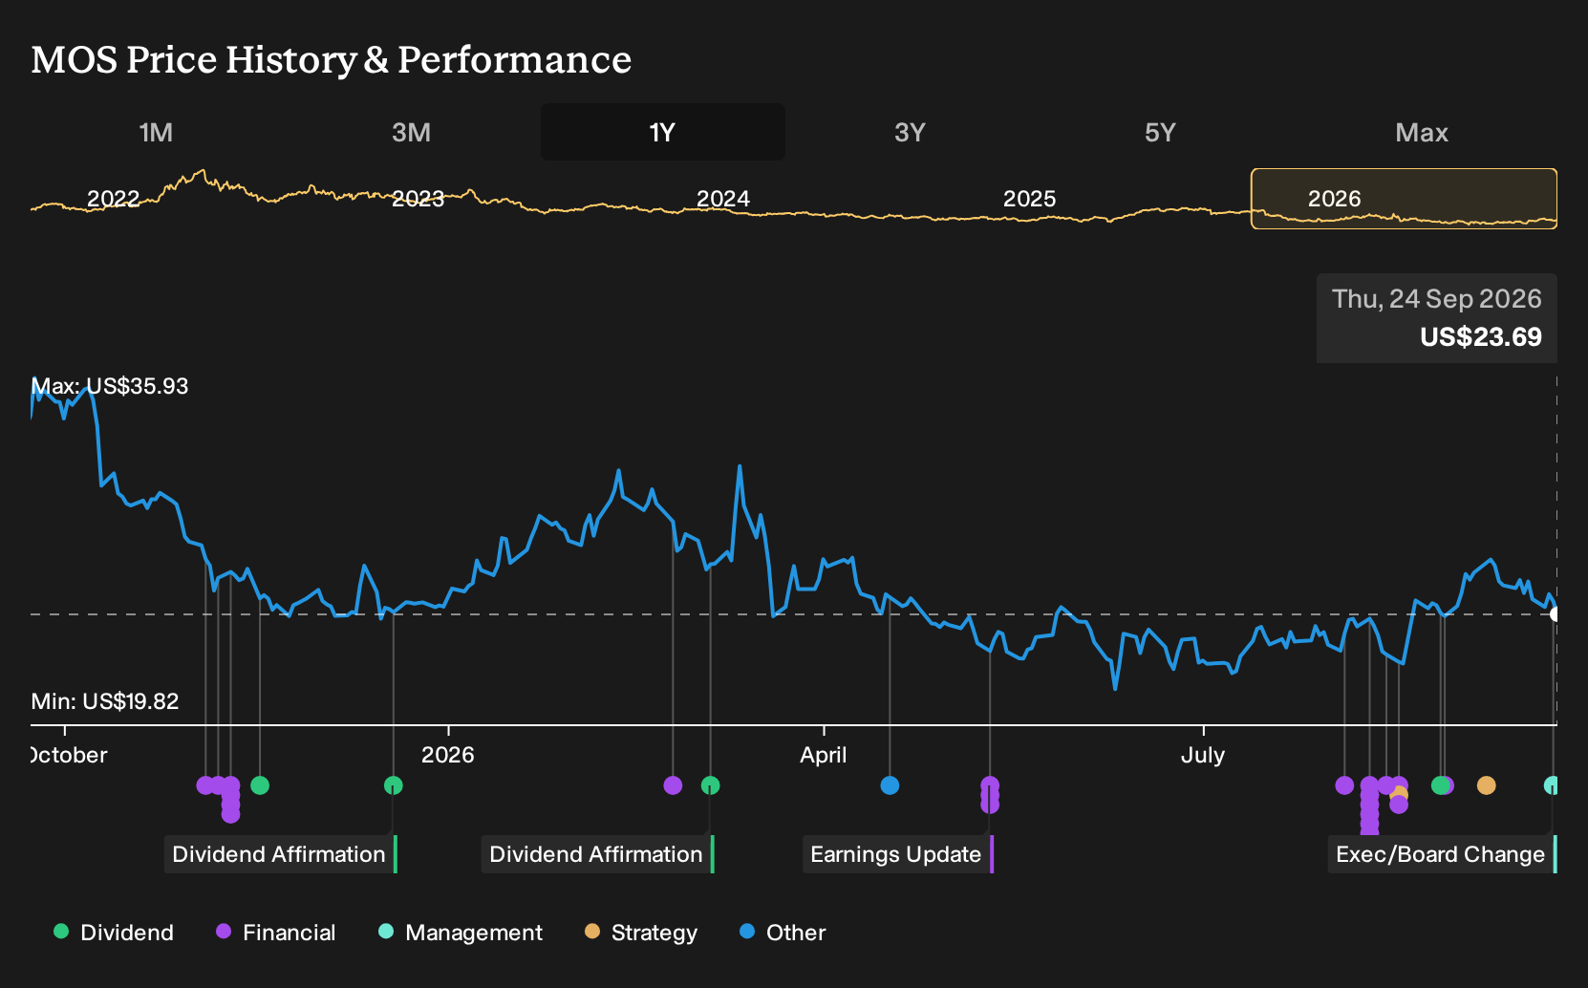Jump to 2025 on overview timeline
1588x988 pixels.
pos(1029,199)
